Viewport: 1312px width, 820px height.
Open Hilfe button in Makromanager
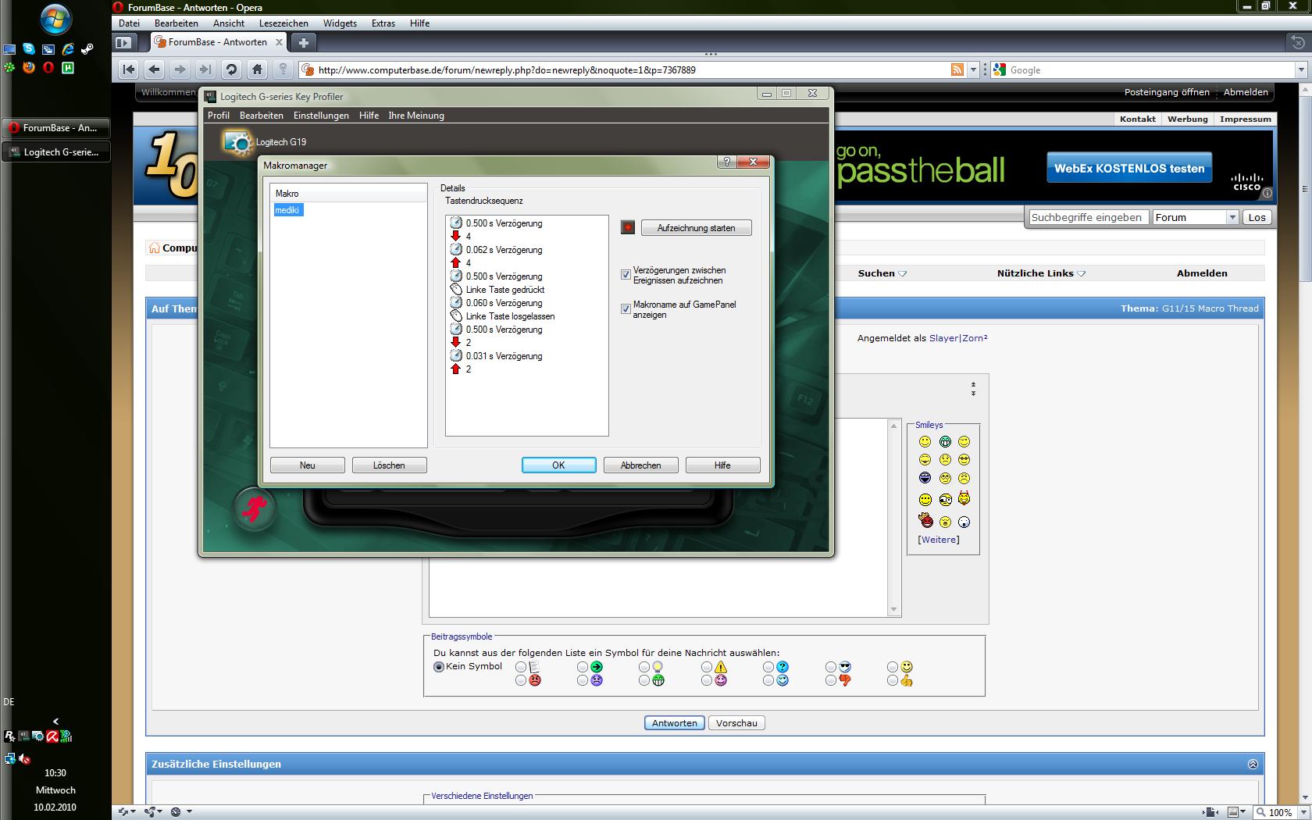pyautogui.click(x=722, y=465)
